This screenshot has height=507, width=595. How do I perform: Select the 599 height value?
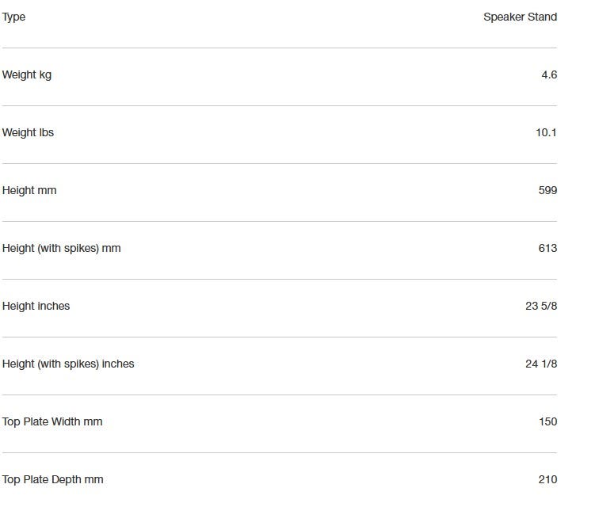point(547,190)
